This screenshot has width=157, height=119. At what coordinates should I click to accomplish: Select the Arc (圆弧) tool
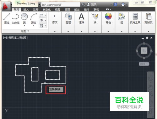(34, 19)
